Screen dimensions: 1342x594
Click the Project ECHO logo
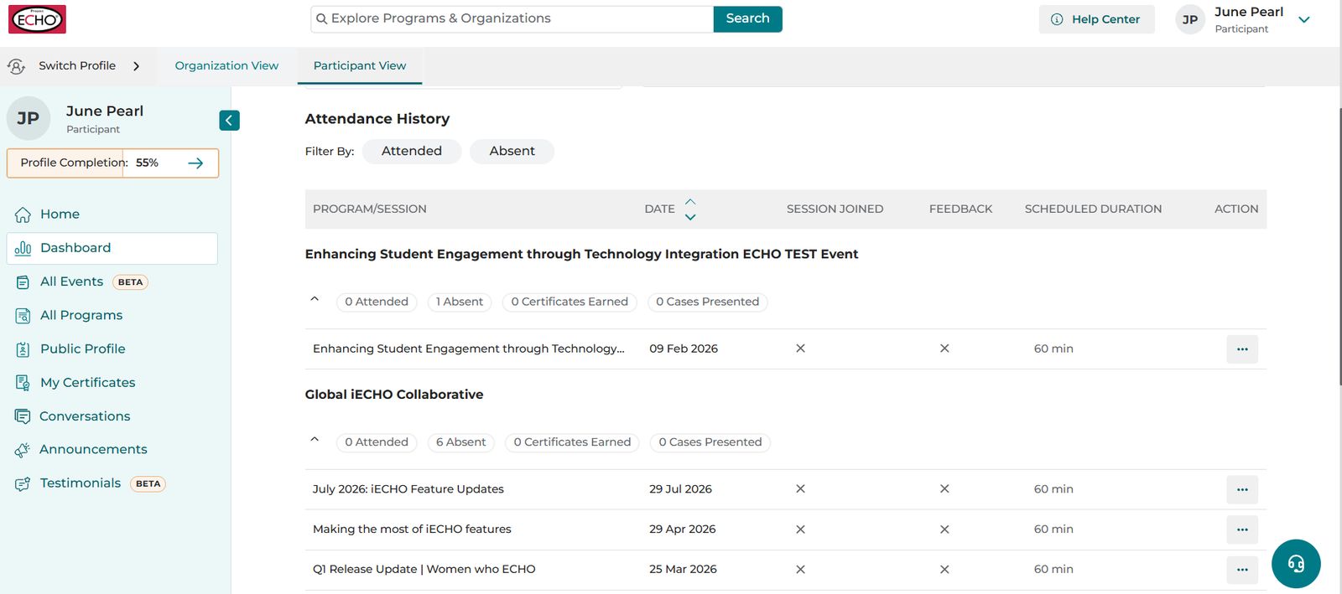[x=37, y=18]
